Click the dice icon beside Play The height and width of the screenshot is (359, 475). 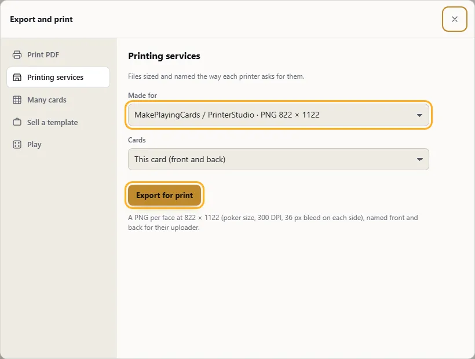coord(17,144)
